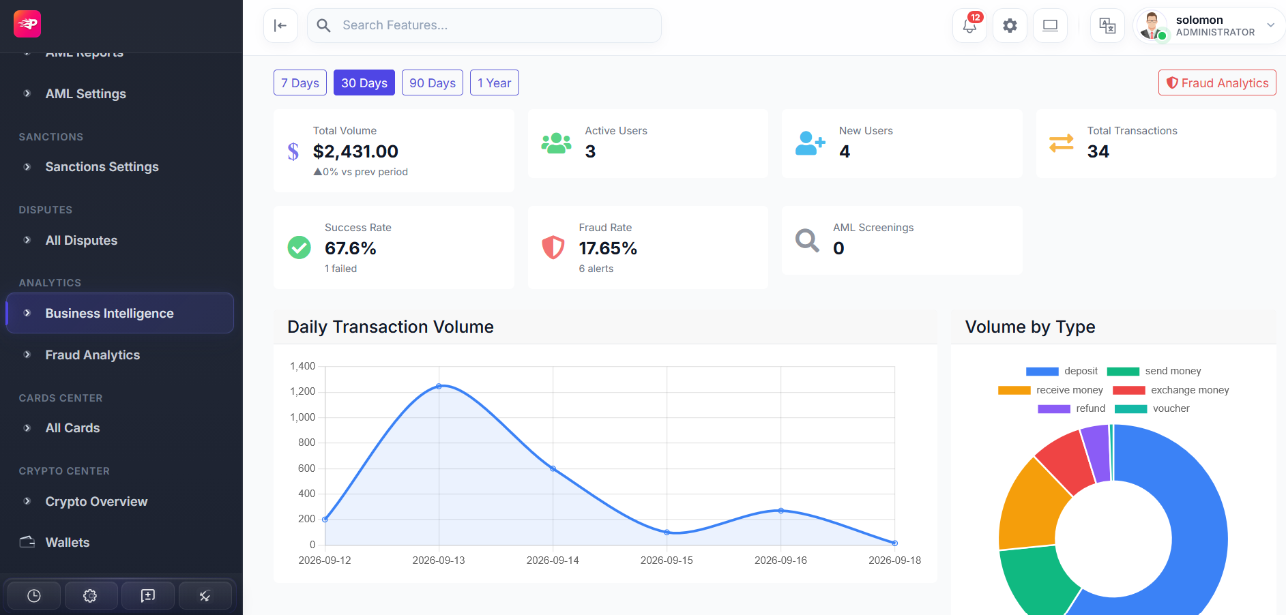Viewport: 1286px width, 615px height.
Task: Select the 90 Days range
Action: pos(433,82)
